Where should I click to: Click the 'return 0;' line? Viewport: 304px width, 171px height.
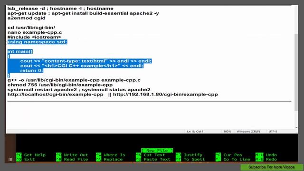point(32,71)
